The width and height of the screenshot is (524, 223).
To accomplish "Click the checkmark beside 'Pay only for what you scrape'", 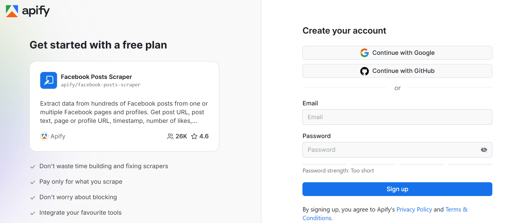I will coord(33,182).
